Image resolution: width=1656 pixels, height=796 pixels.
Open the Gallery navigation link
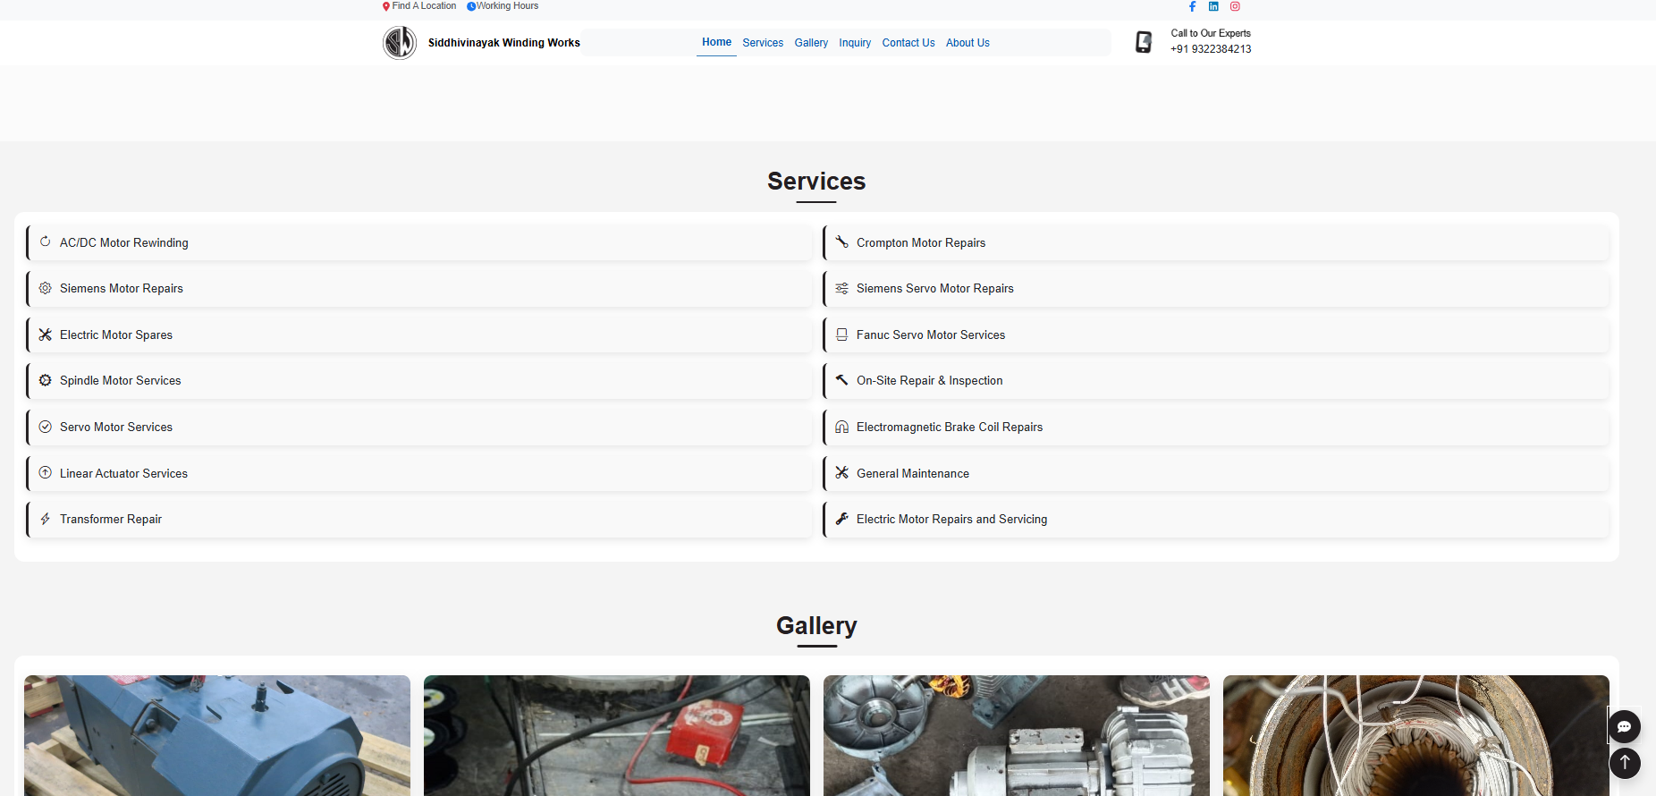pos(811,43)
